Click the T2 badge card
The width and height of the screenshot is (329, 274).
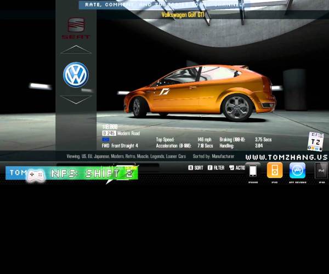click(x=316, y=142)
